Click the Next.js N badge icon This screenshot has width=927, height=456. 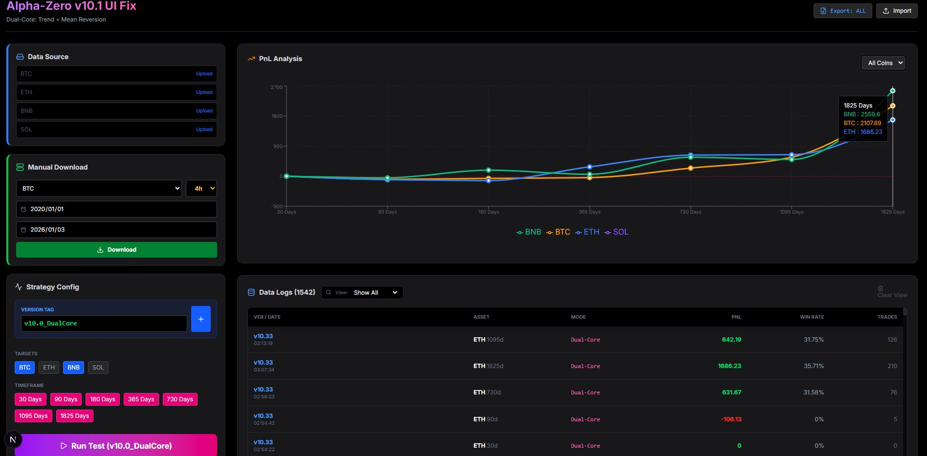pos(13,439)
